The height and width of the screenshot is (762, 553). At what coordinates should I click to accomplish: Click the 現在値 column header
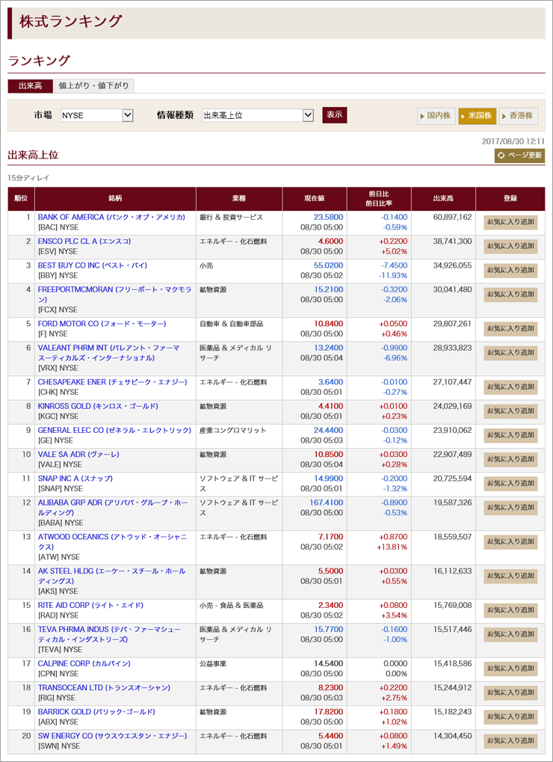(315, 199)
